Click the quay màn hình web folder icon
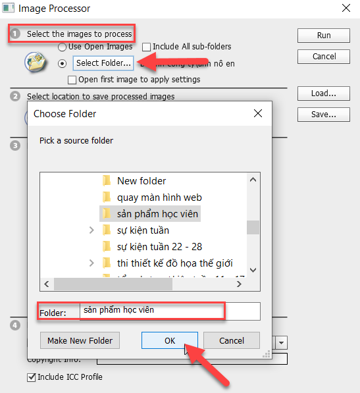The width and height of the screenshot is (360, 393). click(107, 197)
